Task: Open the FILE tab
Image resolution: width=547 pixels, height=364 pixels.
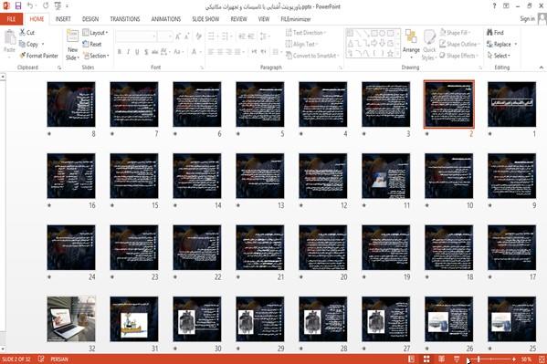Action: pyautogui.click(x=11, y=19)
